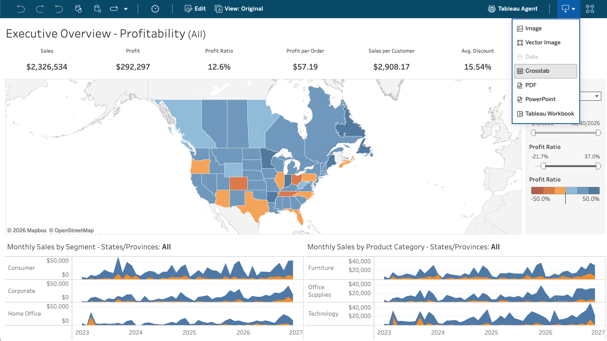This screenshot has height=341, width=607.
Task: Click the Tableau Workbook icon
Action: coord(520,114)
